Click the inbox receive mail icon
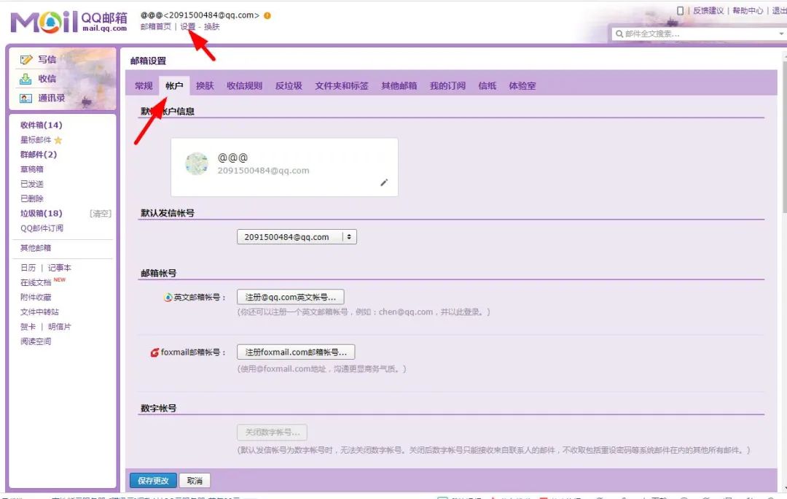The height and width of the screenshot is (499, 787). [x=26, y=79]
